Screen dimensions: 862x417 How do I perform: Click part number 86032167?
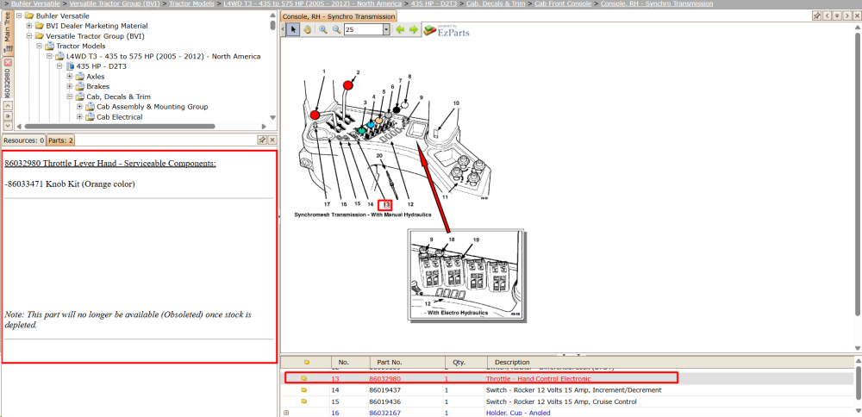click(x=384, y=413)
